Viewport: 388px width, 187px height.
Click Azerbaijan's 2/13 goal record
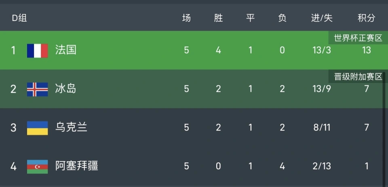click(322, 166)
